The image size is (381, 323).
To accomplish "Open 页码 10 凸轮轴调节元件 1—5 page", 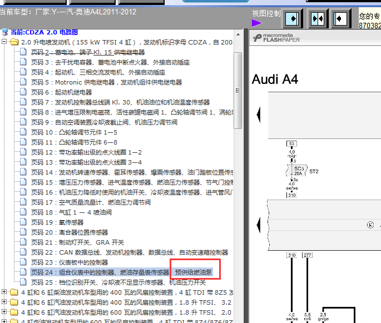I will (x=74, y=132).
